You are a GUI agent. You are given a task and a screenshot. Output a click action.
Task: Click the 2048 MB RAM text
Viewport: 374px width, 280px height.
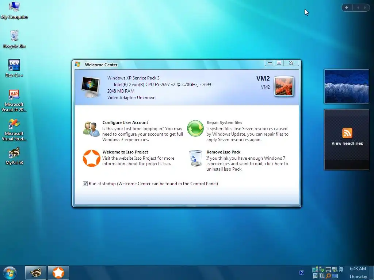pos(121,91)
